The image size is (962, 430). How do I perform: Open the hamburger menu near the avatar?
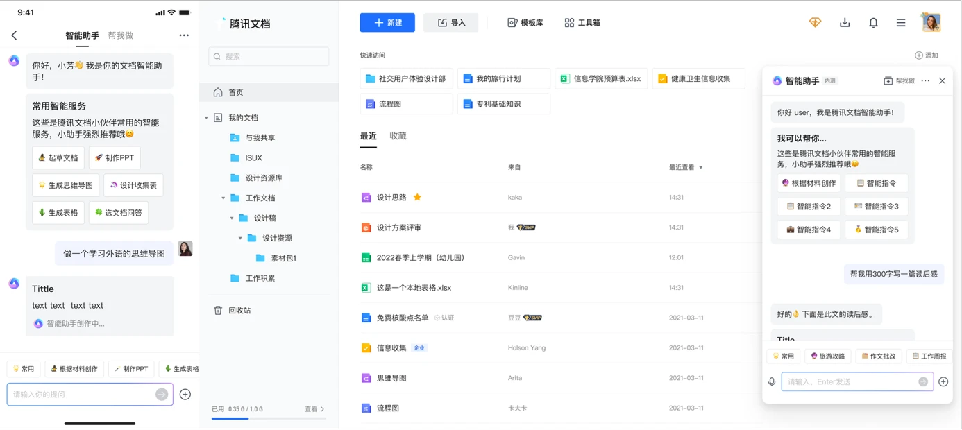[900, 22]
